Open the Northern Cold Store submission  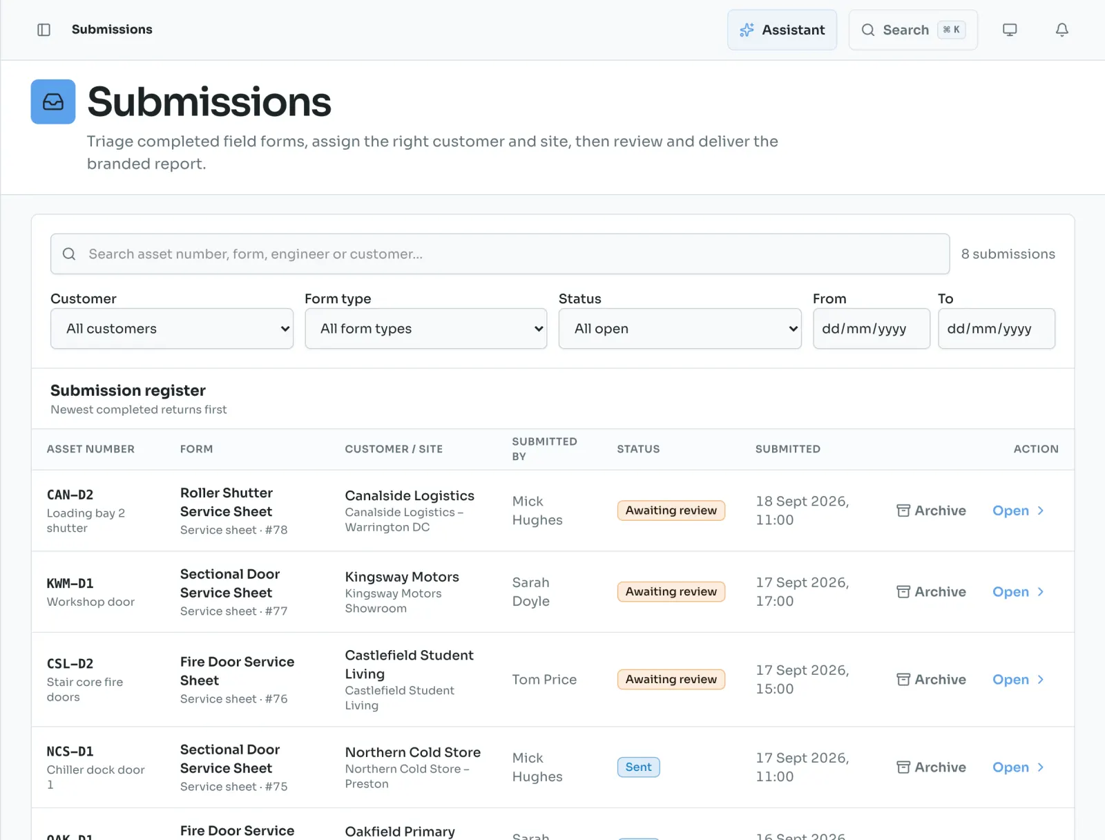pos(1018,767)
